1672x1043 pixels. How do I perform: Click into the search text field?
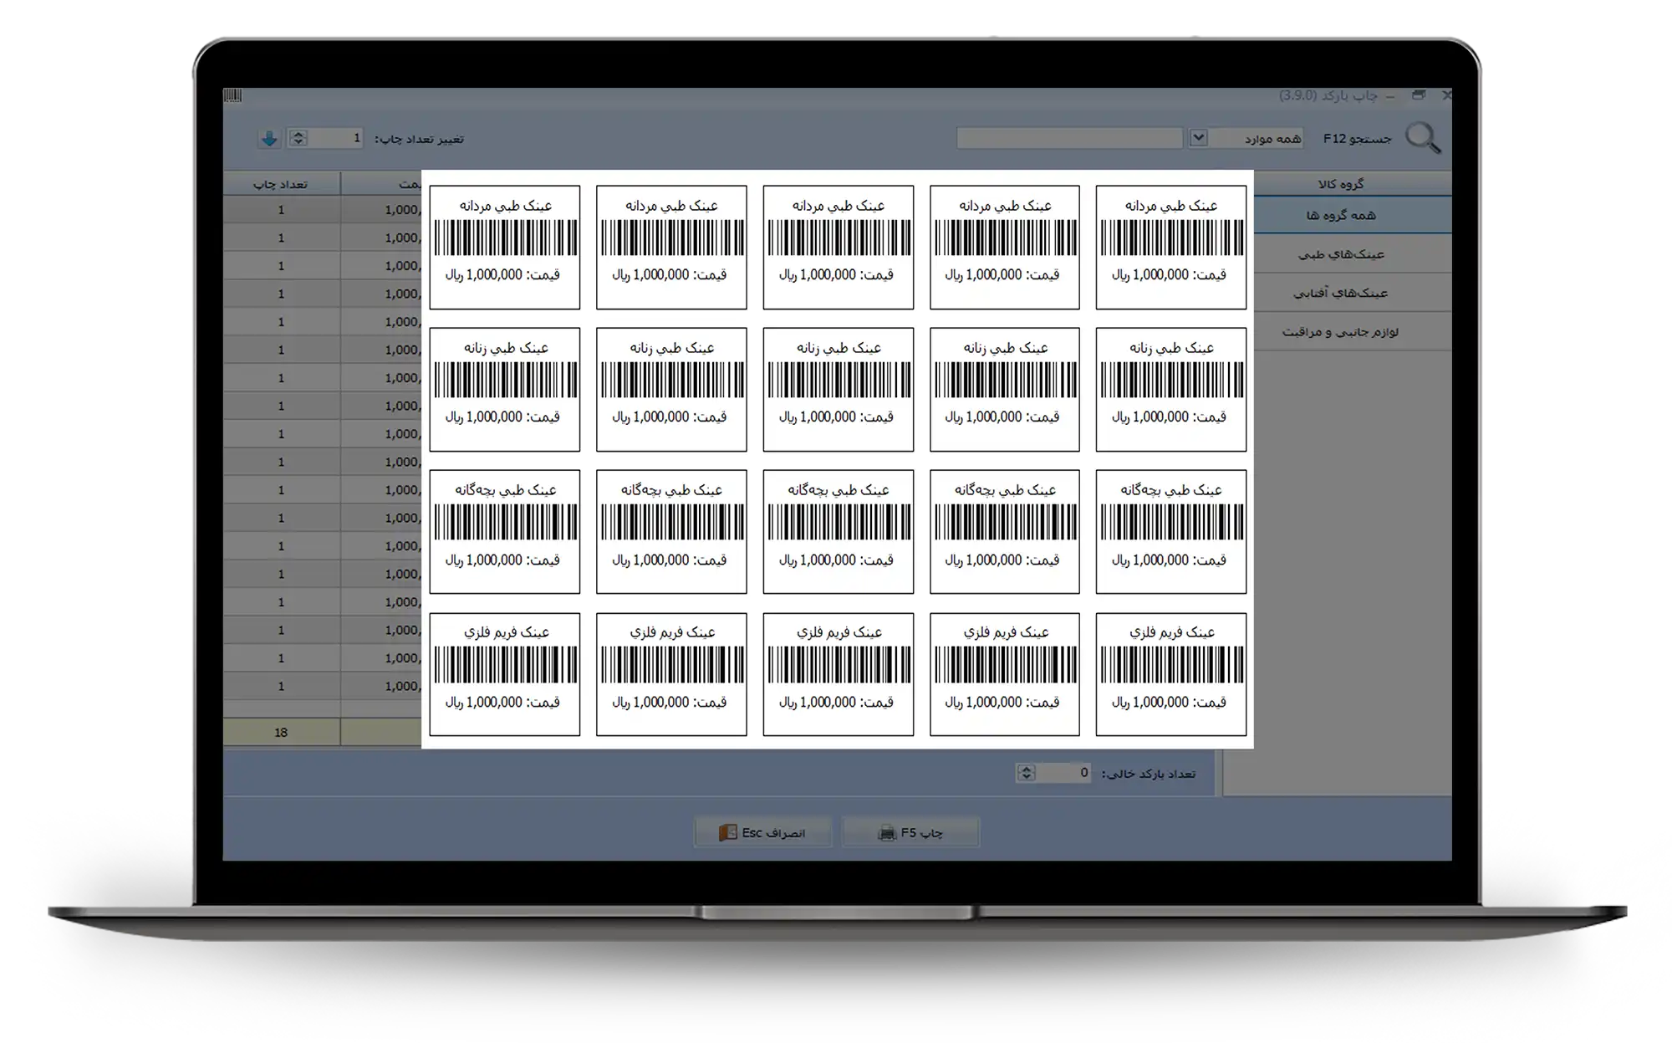[x=1068, y=138]
